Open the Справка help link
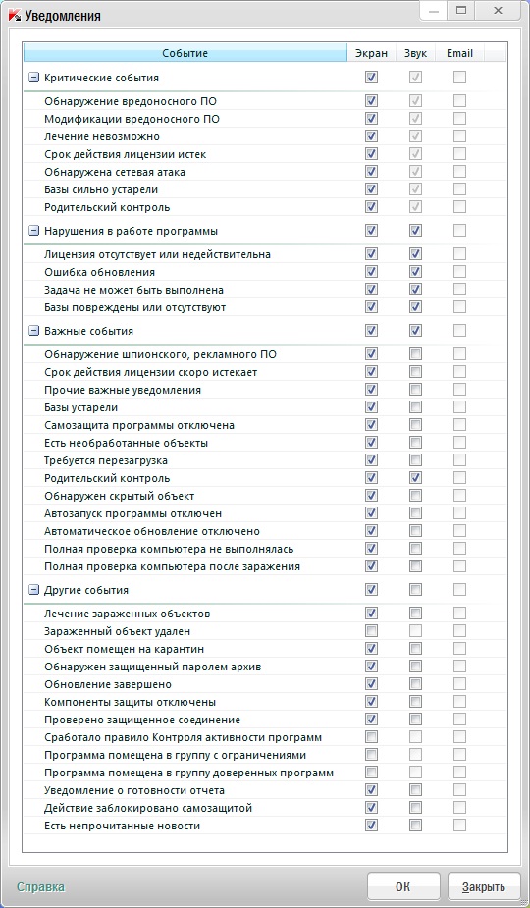This screenshot has width=530, height=908. pos(40,887)
